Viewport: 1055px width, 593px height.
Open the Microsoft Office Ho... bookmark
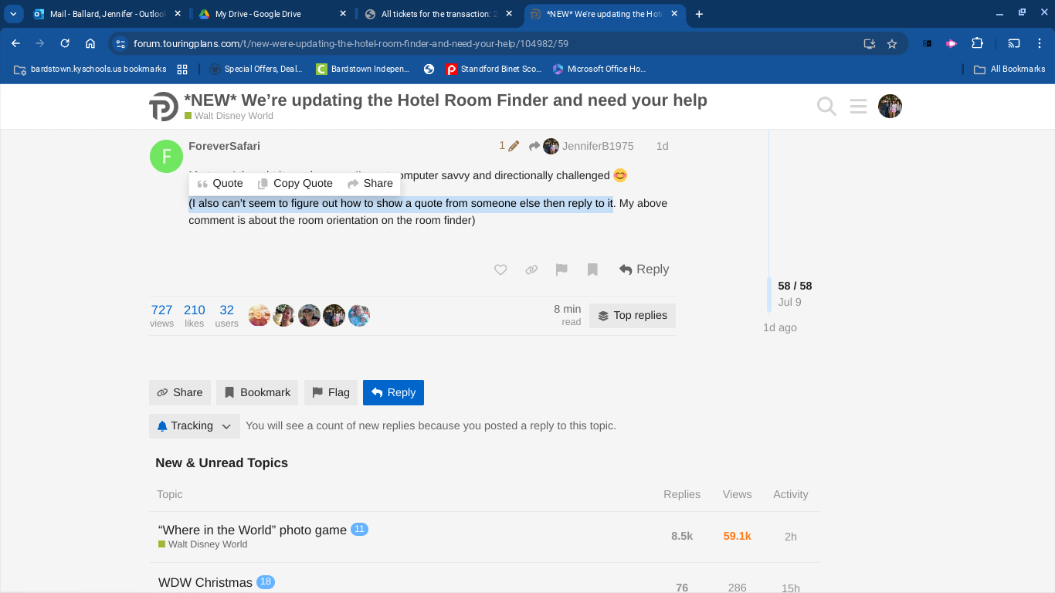coord(599,69)
